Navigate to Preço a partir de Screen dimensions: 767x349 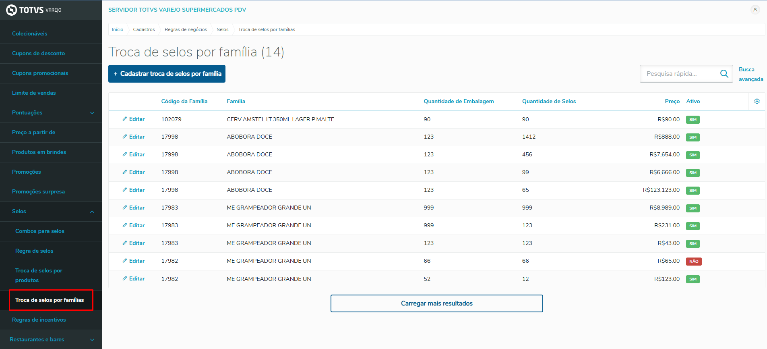34,133
